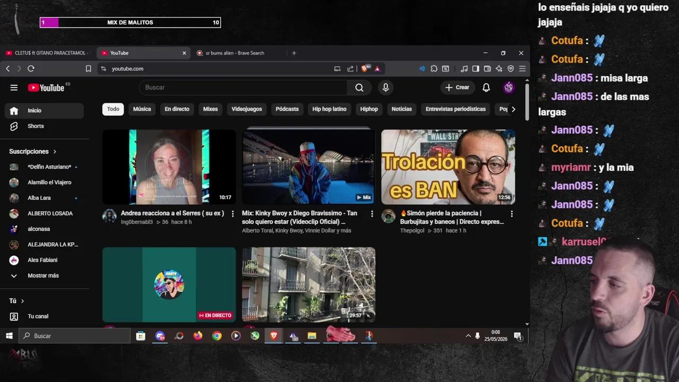The image size is (679, 382).
Task: Open Andrea reacciona video thumbnail
Action: point(169,167)
